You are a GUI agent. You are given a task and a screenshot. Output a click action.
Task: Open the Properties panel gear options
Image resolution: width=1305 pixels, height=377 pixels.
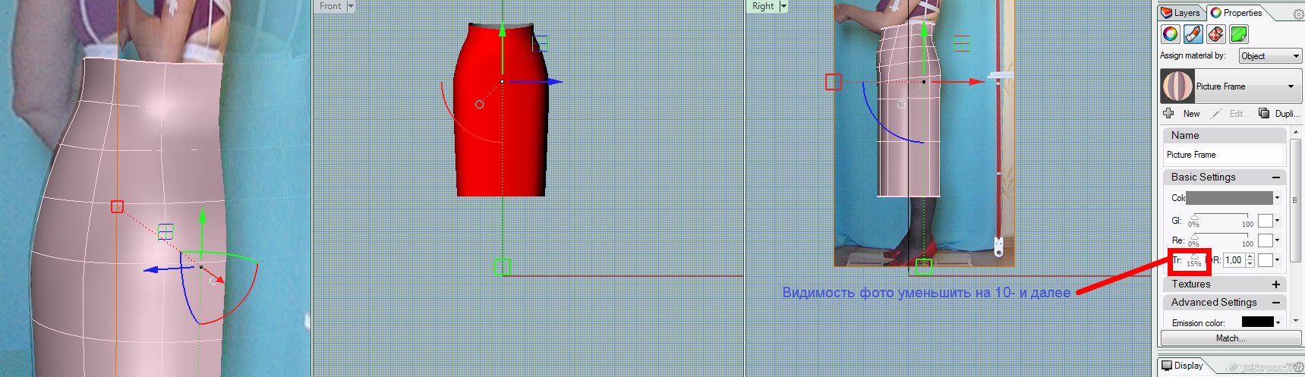click(1298, 14)
